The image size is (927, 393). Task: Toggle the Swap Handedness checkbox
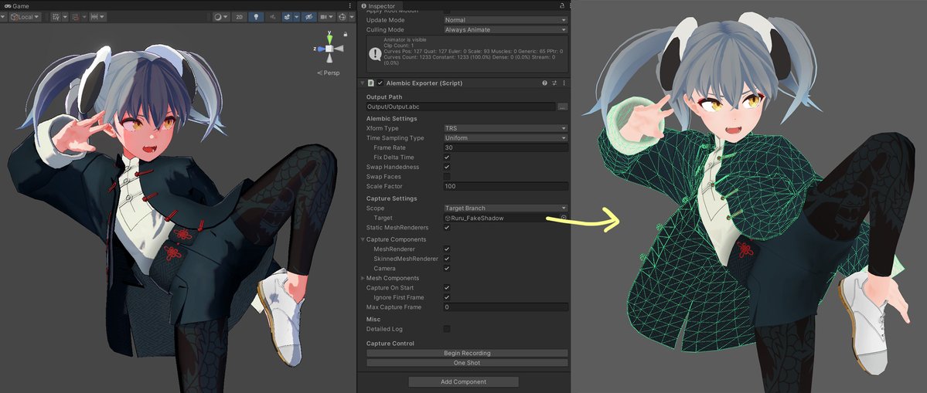point(447,167)
